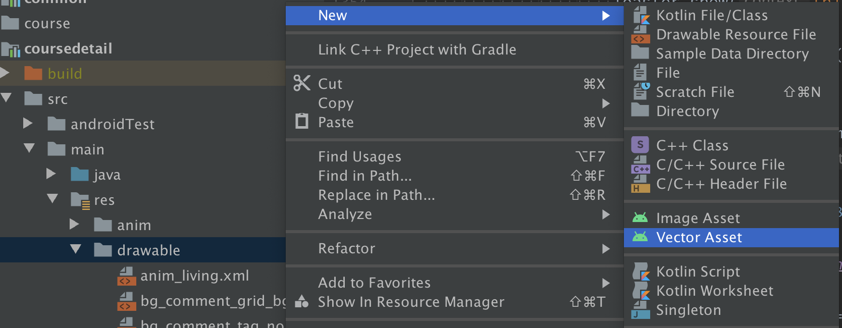Image resolution: width=842 pixels, height=328 pixels.
Task: Click the Image Asset android icon
Action: pos(640,218)
